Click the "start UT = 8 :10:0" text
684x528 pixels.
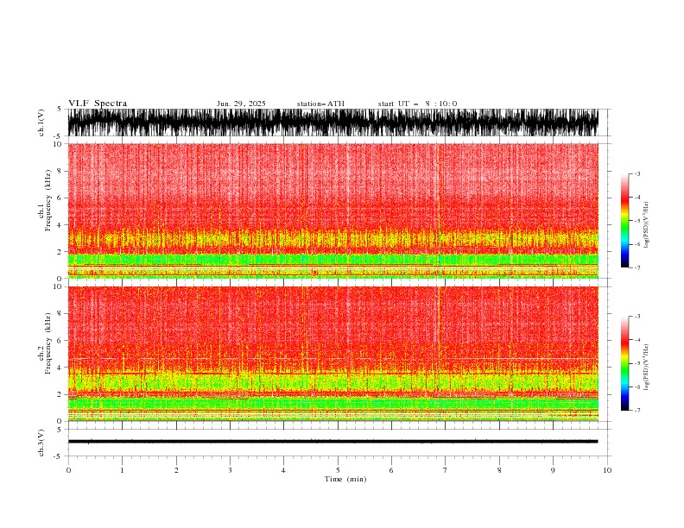417,104
